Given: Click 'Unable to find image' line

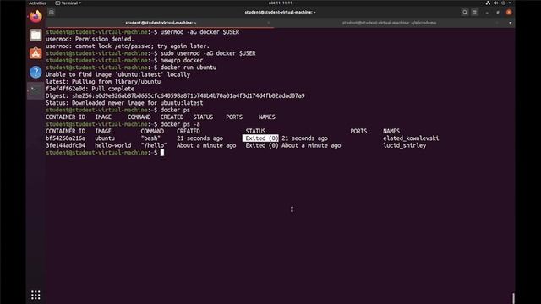Looking at the screenshot, I should 117,75.
